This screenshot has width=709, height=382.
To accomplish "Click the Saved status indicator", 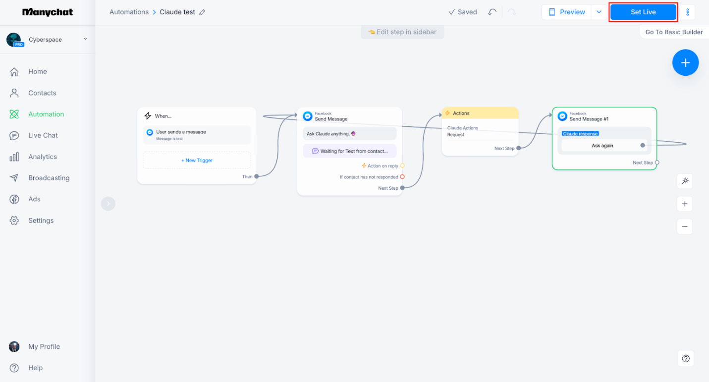I will point(463,12).
